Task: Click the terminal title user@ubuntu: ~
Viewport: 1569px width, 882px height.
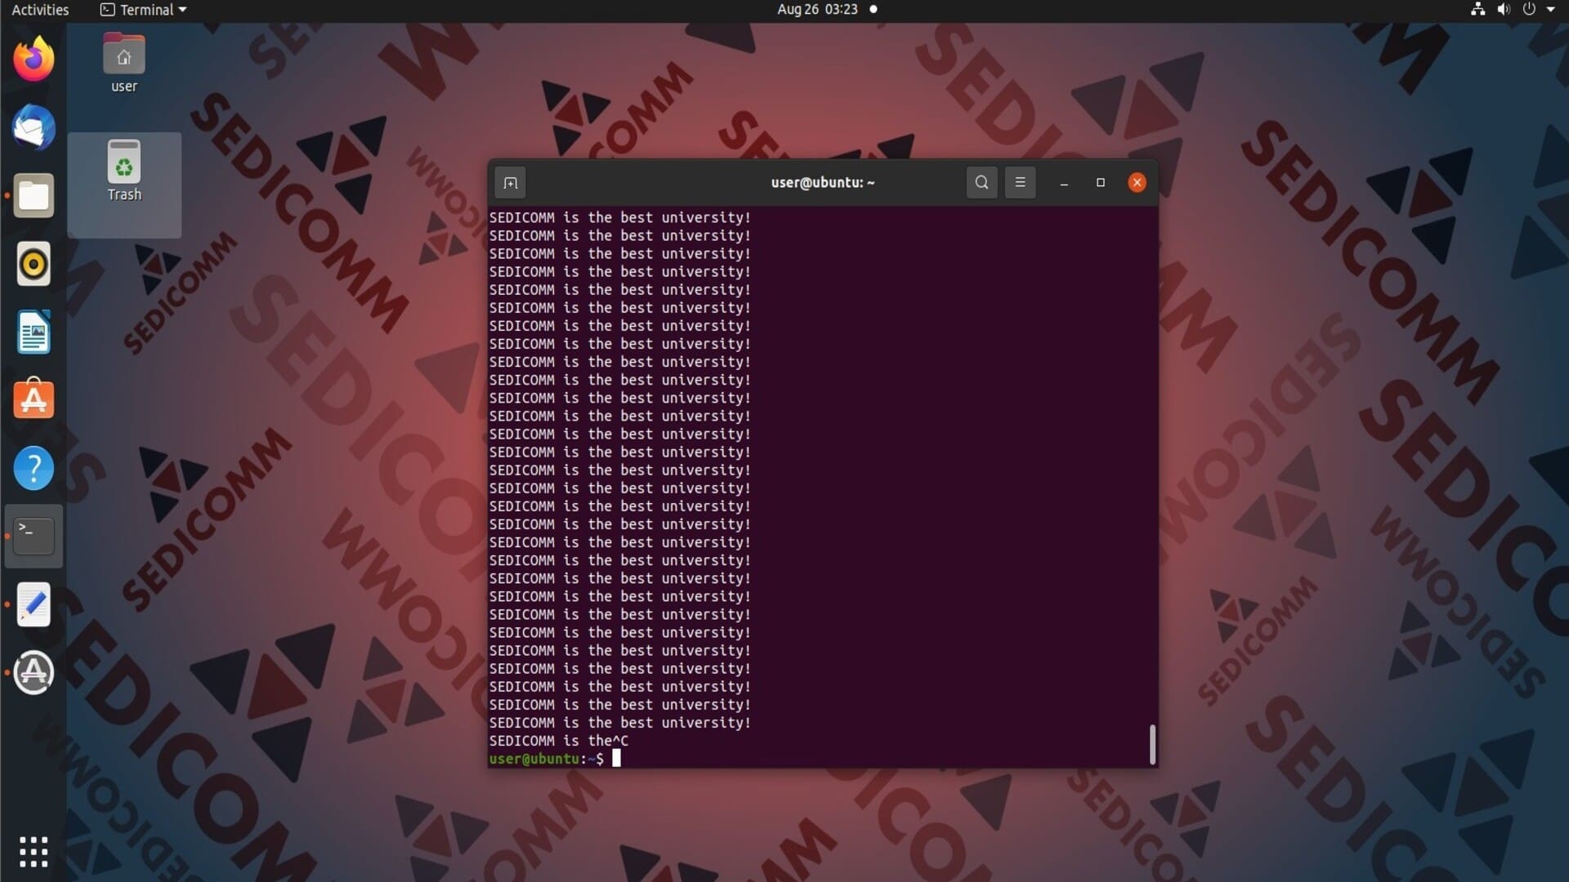Action: [822, 183]
